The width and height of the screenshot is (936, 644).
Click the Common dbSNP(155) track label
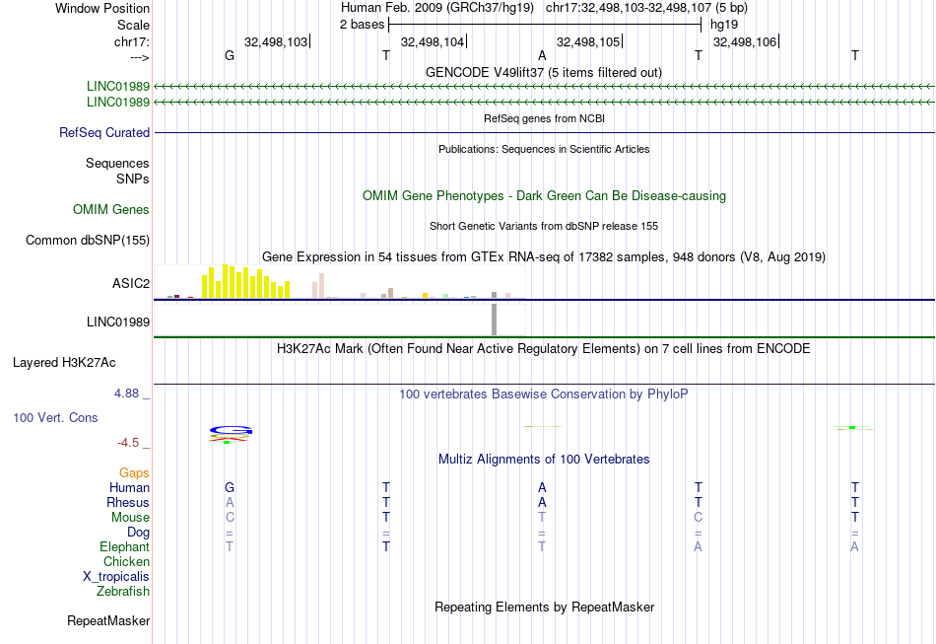[x=88, y=241]
